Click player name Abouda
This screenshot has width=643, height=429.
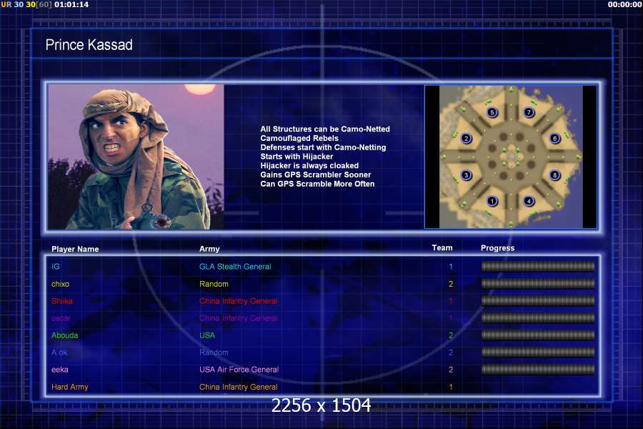(x=65, y=335)
